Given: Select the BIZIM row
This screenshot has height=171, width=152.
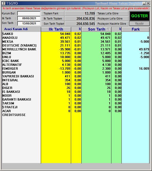Looking at the screenshot, I should (76, 53).
